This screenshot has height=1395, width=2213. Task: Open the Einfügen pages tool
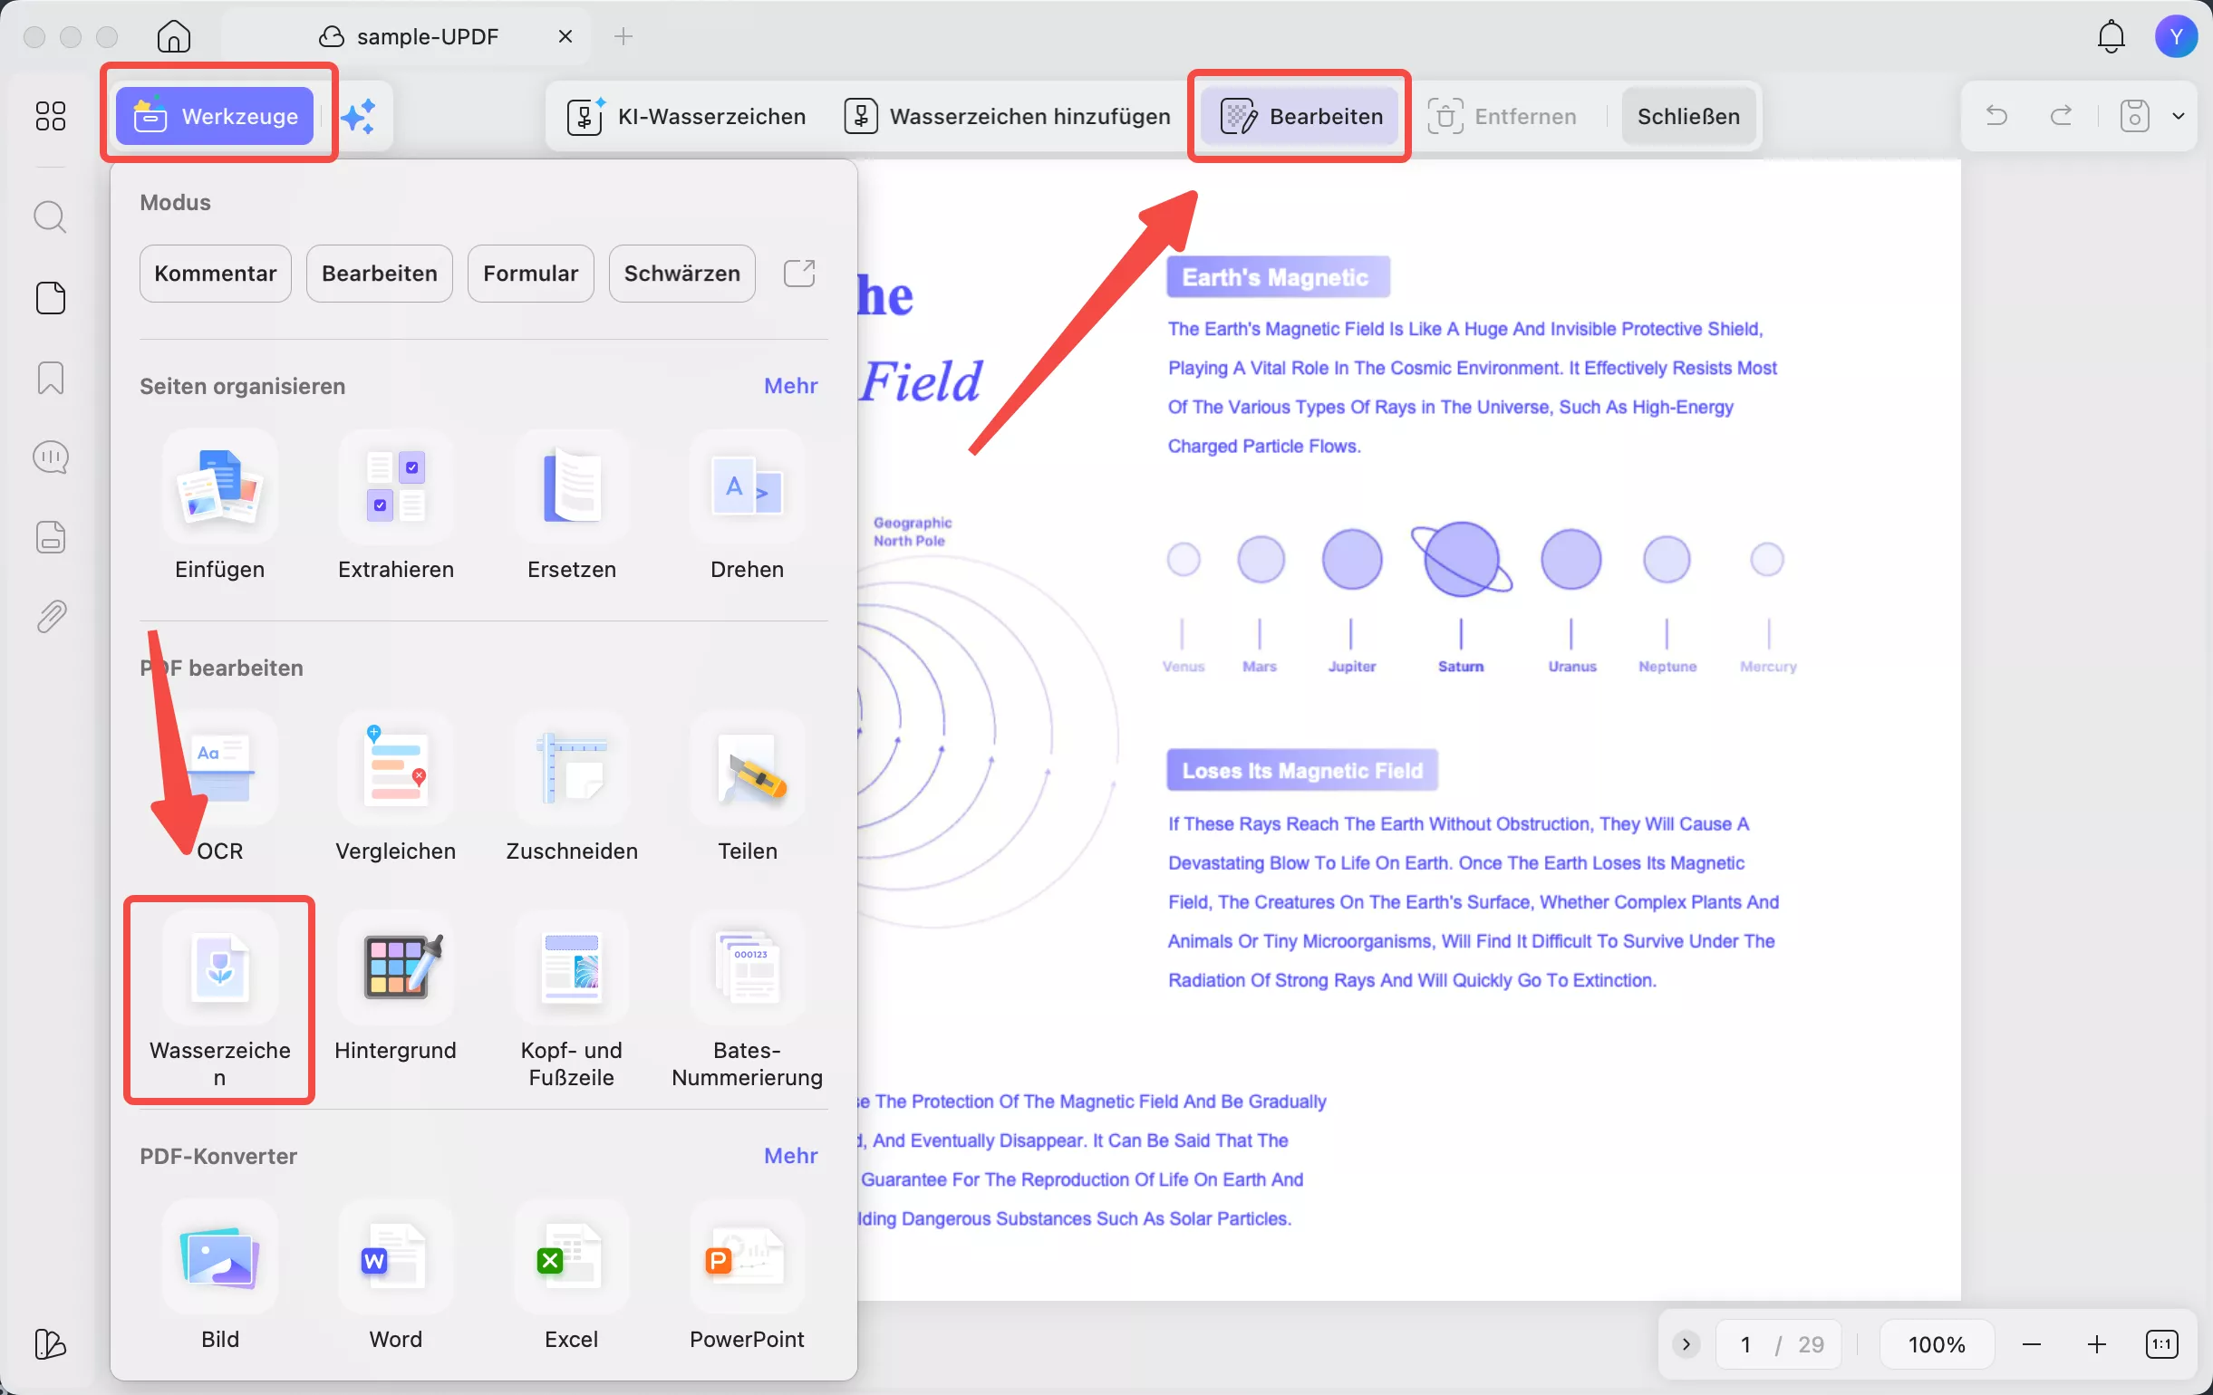pos(219,507)
